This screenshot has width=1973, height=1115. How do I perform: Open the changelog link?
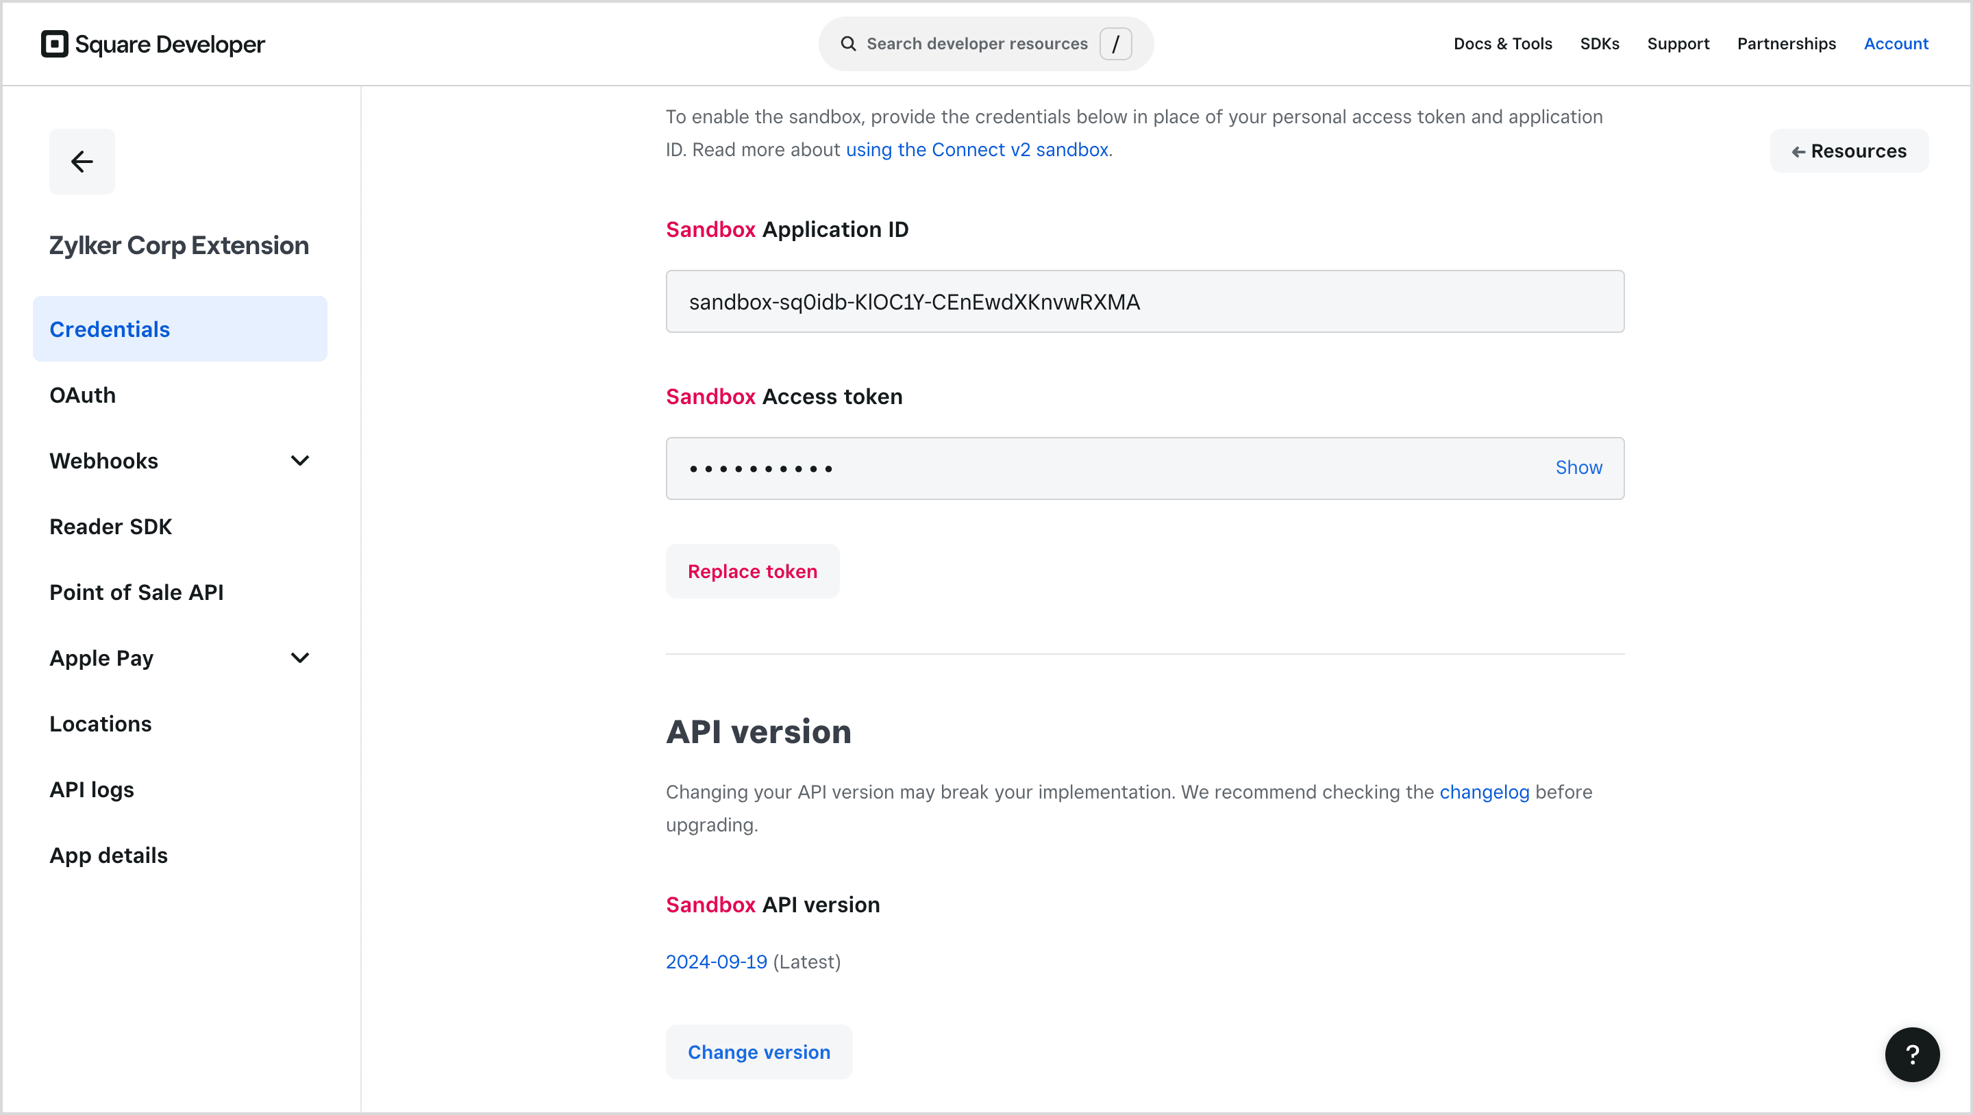(1484, 792)
